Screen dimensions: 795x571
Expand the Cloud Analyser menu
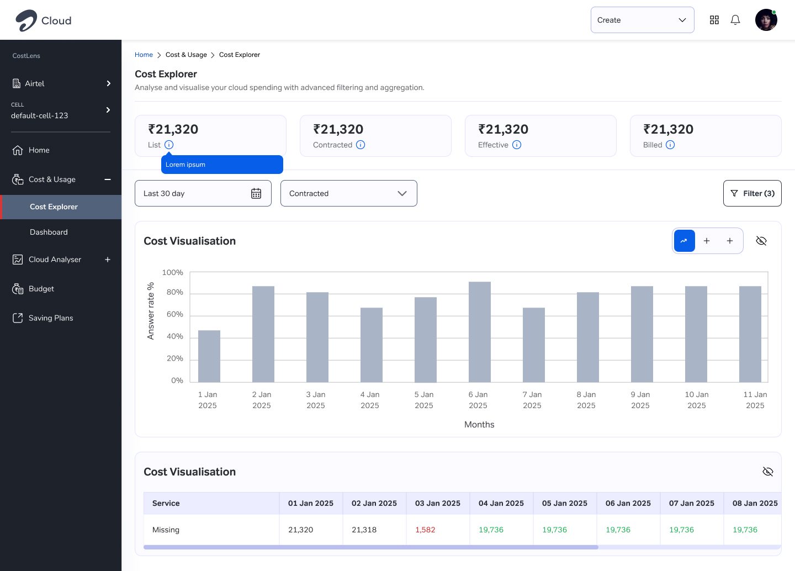pos(108,260)
